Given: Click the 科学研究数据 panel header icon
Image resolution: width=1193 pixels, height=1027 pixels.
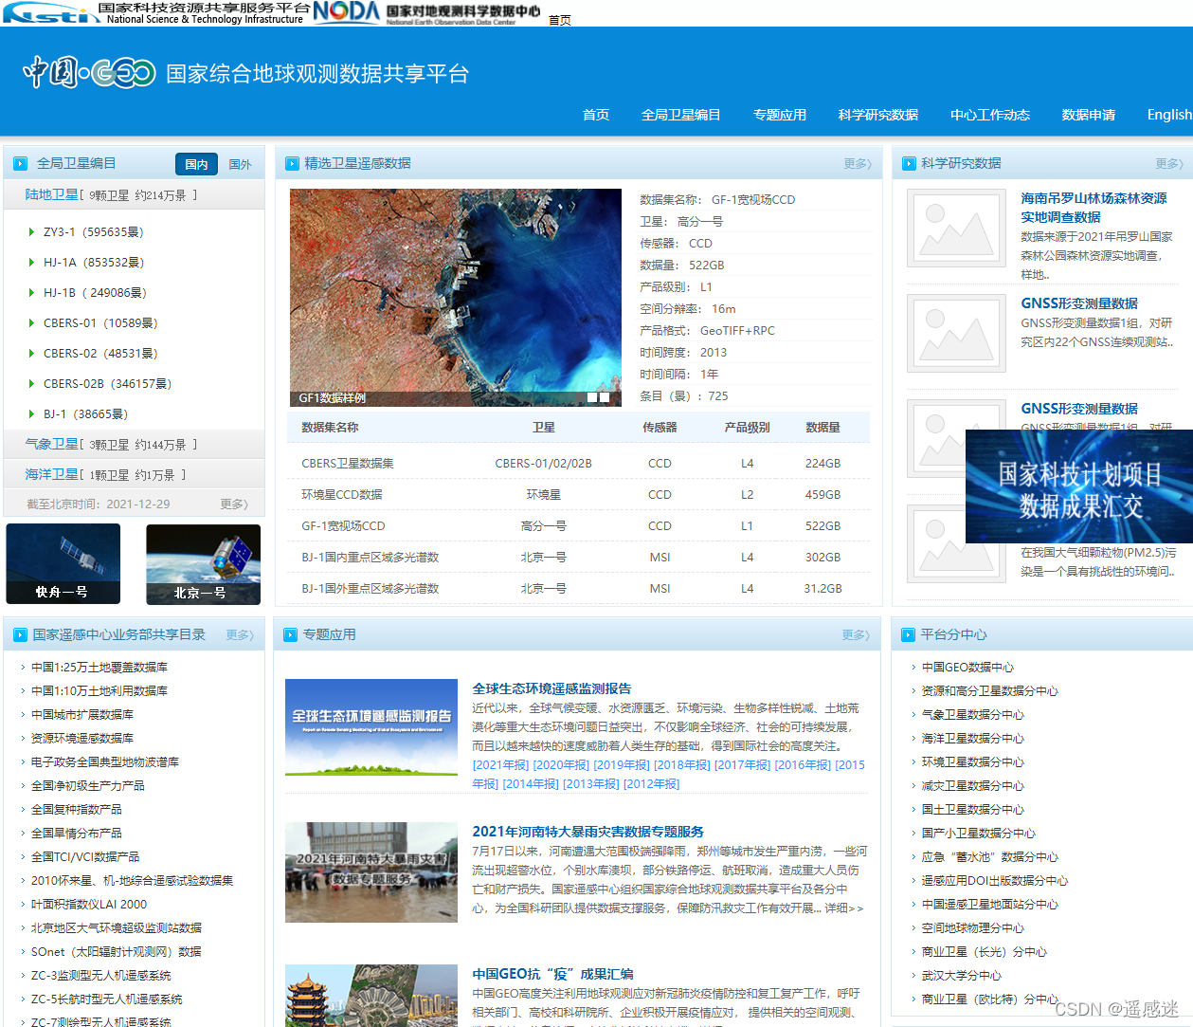Looking at the screenshot, I should pyautogui.click(x=909, y=164).
